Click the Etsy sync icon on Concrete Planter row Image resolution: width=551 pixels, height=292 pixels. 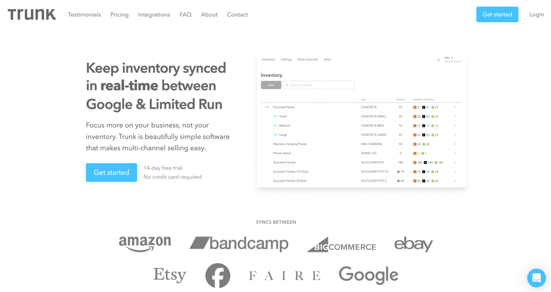click(415, 107)
